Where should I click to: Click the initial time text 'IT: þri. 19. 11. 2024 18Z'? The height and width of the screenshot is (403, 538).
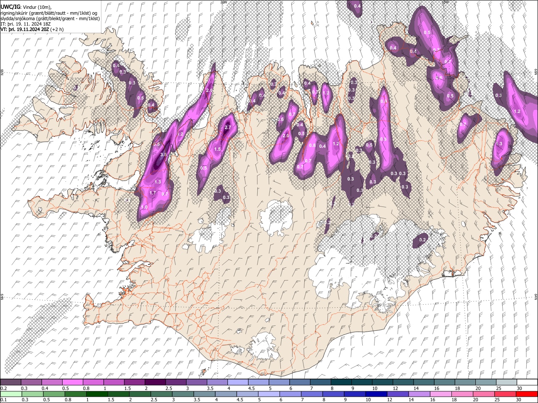point(26,24)
